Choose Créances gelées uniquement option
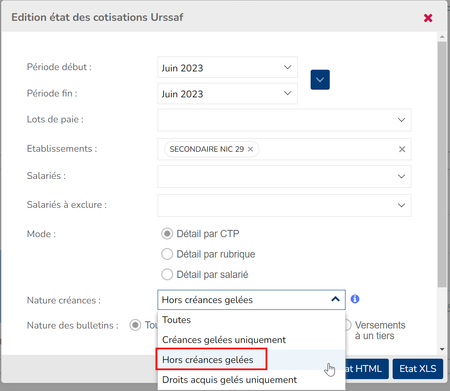The height and width of the screenshot is (391, 450). pyautogui.click(x=224, y=340)
